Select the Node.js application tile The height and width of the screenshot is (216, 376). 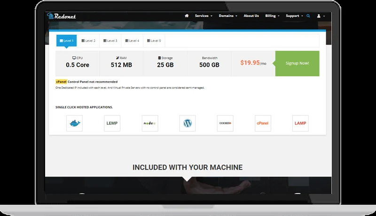click(x=150, y=123)
